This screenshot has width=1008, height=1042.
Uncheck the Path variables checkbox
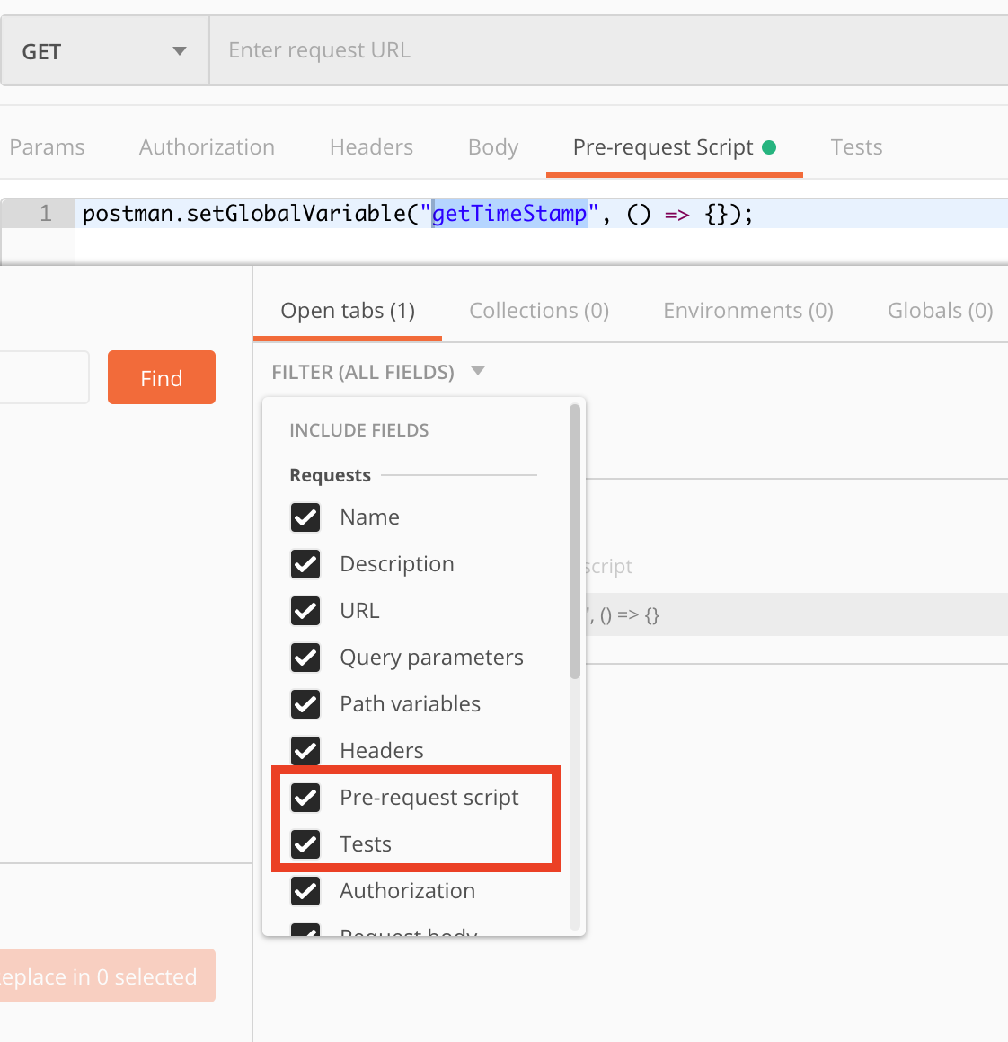coord(305,703)
